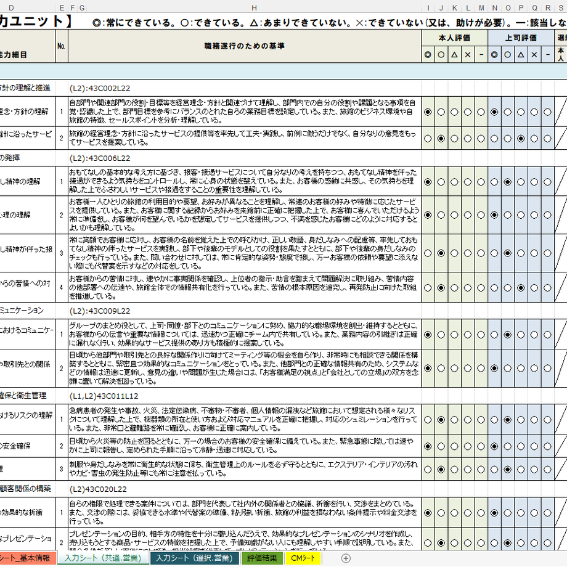Select the 方針の理解と推進 unit title cell
This screenshot has width=567, height=567.
(x=28, y=88)
